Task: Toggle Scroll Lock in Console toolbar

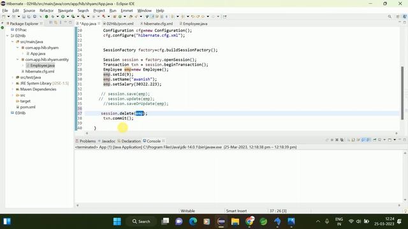Action: [x=353, y=140]
